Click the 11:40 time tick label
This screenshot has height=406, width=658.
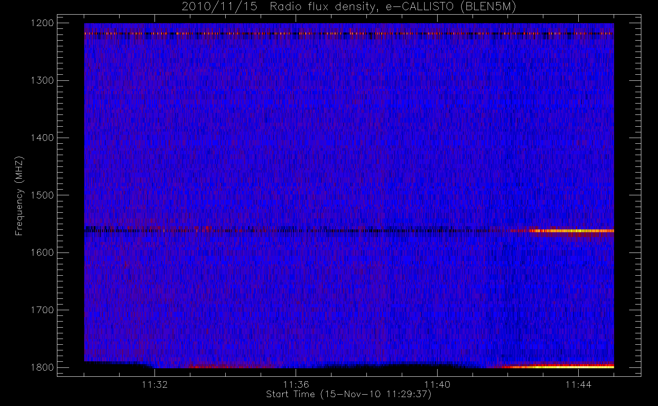click(437, 384)
